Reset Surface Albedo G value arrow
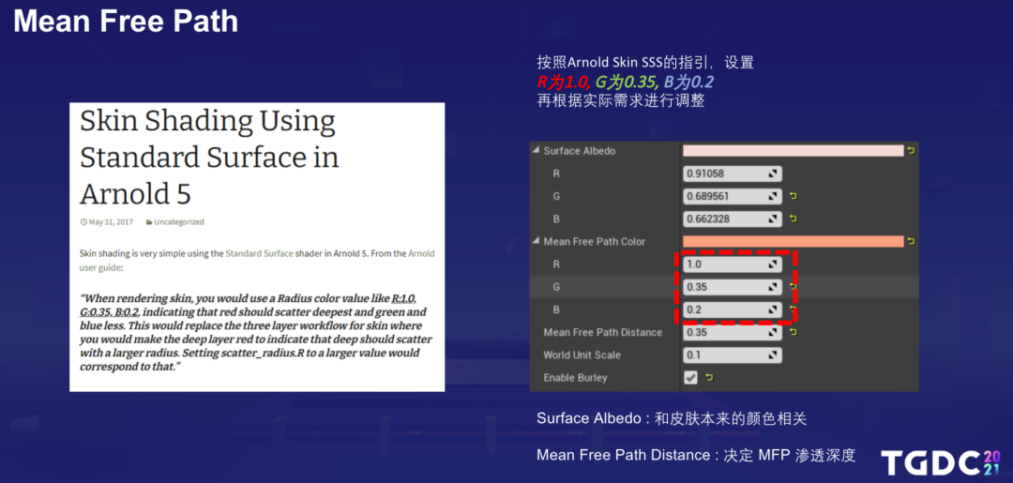This screenshot has height=483, width=1013. (793, 196)
